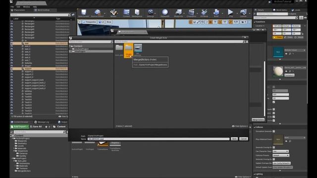Viewport: 317px width, 178px height.
Task: Click the Name input field in the dialog
Action: 158,139
